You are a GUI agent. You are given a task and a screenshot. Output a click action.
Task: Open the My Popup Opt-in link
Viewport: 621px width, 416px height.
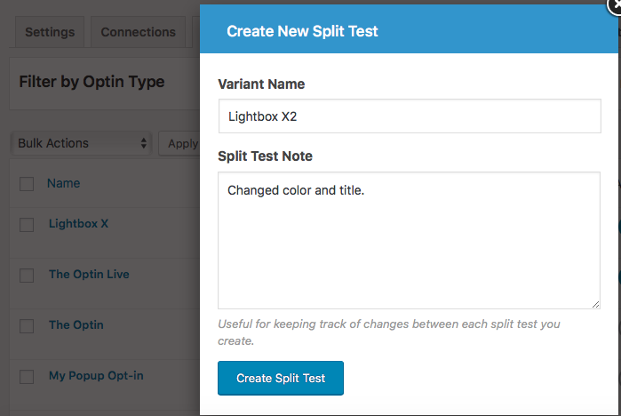[x=94, y=376]
